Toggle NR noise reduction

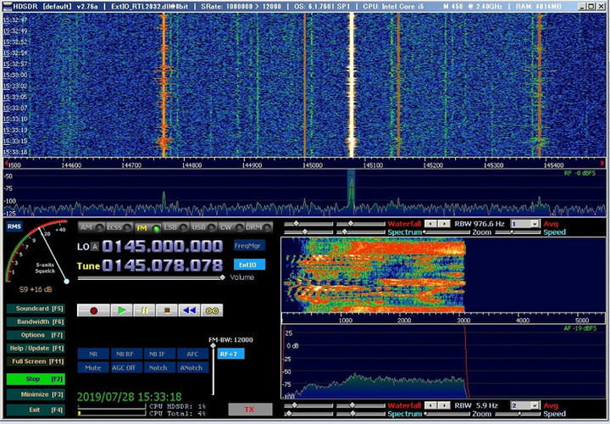tap(93, 354)
